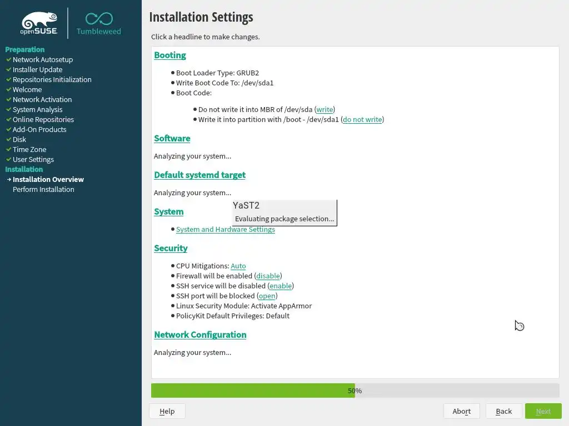Click the green Next button
Screen dimensions: 569x426
tap(543, 411)
